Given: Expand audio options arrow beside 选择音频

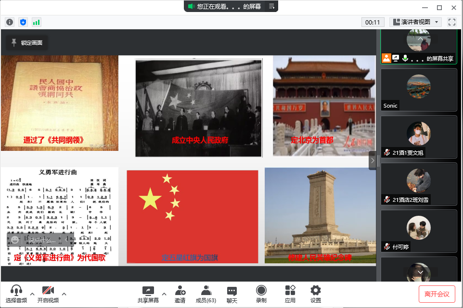Looking at the screenshot, I should pyautogui.click(x=32, y=294).
